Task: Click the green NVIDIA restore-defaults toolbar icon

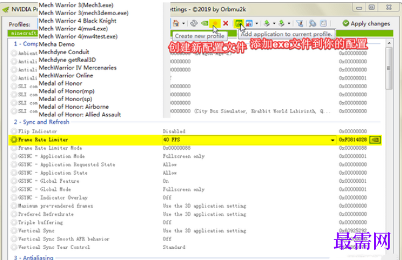Action: pyautogui.click(x=204, y=23)
